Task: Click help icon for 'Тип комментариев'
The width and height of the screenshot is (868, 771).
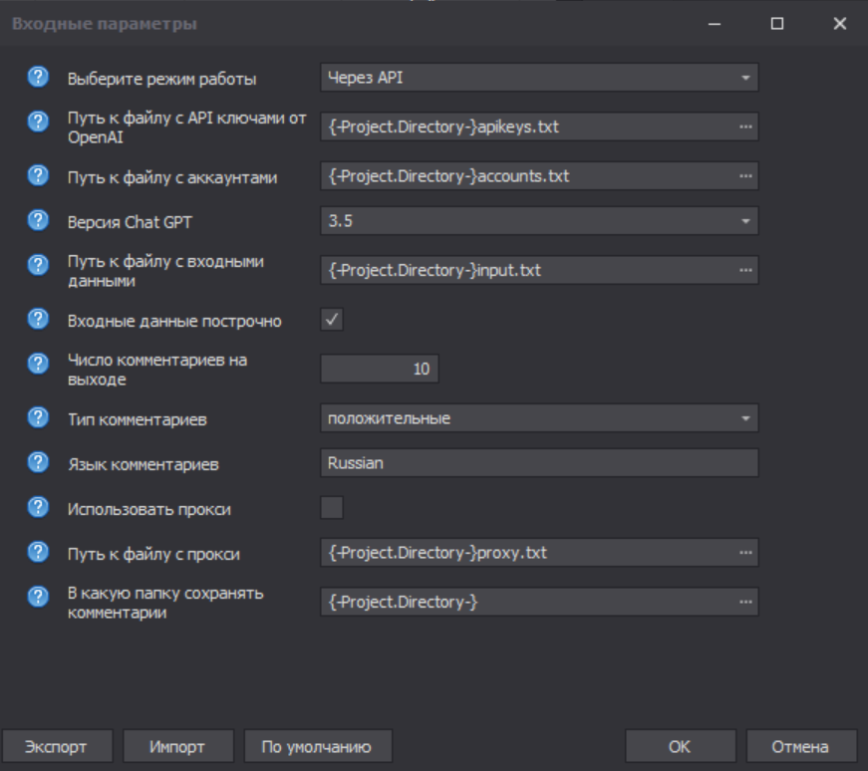Action: 38,418
